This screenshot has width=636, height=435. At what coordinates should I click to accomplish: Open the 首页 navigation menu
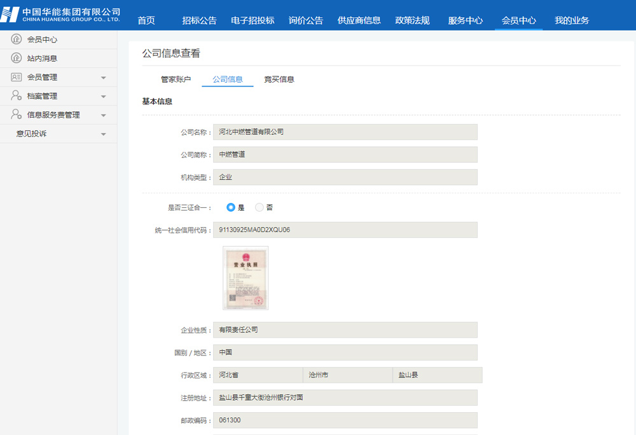click(146, 20)
